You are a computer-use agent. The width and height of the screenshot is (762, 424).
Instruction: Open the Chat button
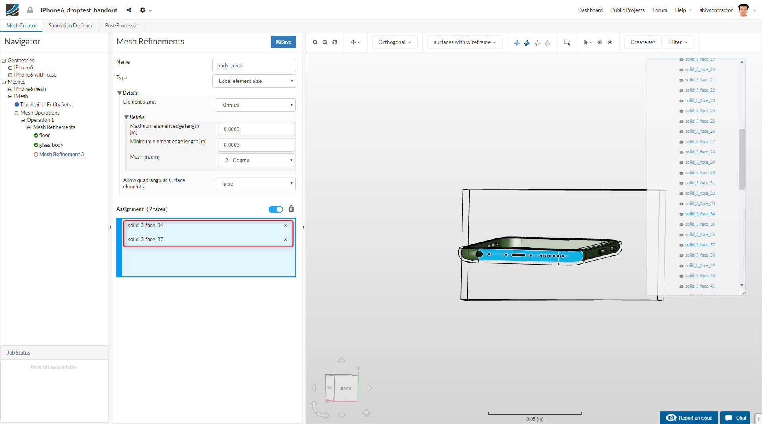click(735, 418)
